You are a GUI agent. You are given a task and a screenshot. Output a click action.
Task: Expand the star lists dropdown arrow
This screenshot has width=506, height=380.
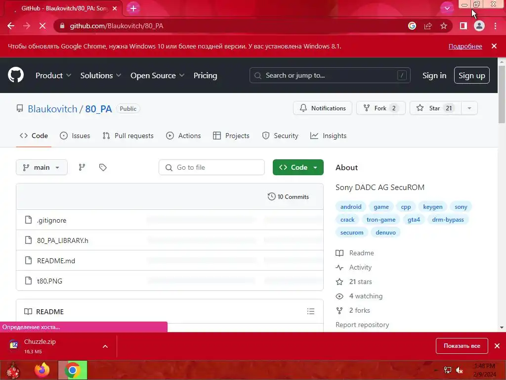469,108
